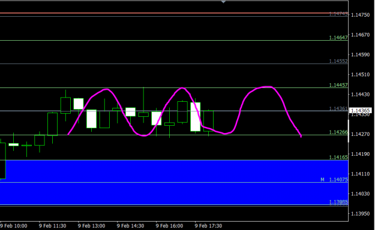Select the 1.14647 green level label
The width and height of the screenshot is (375, 230).
point(338,38)
